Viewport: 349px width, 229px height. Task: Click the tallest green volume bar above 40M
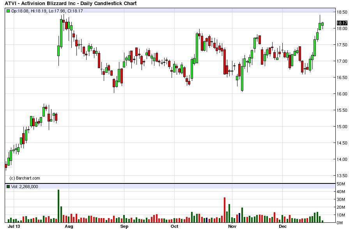[58, 206]
